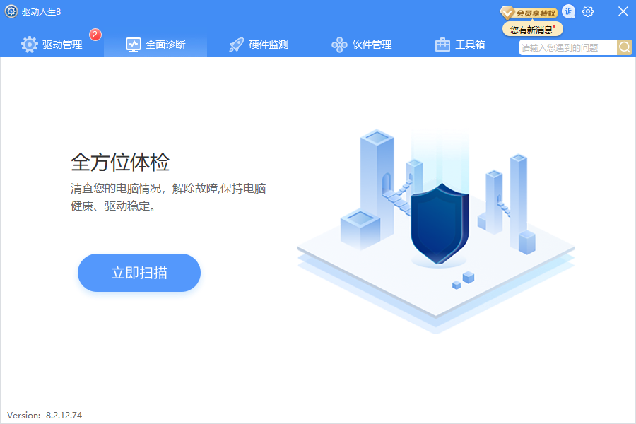Open the 会员享特权 VIP privileges badge
Viewport: 636px width, 424px height.
529,13
